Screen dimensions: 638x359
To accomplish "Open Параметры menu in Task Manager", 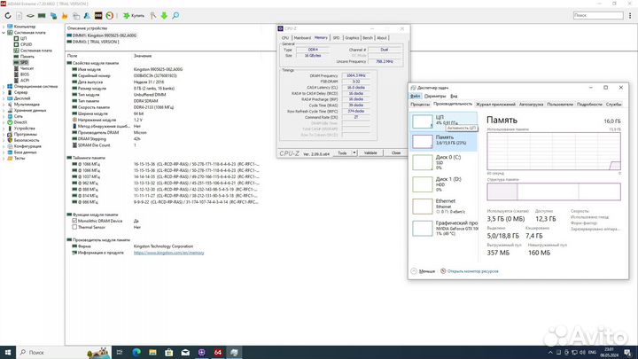I will tap(435, 96).
